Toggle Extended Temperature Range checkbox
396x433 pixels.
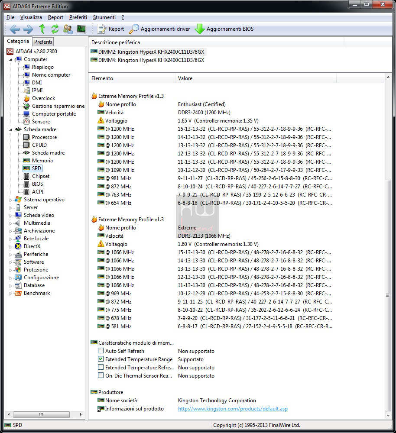tap(101, 359)
